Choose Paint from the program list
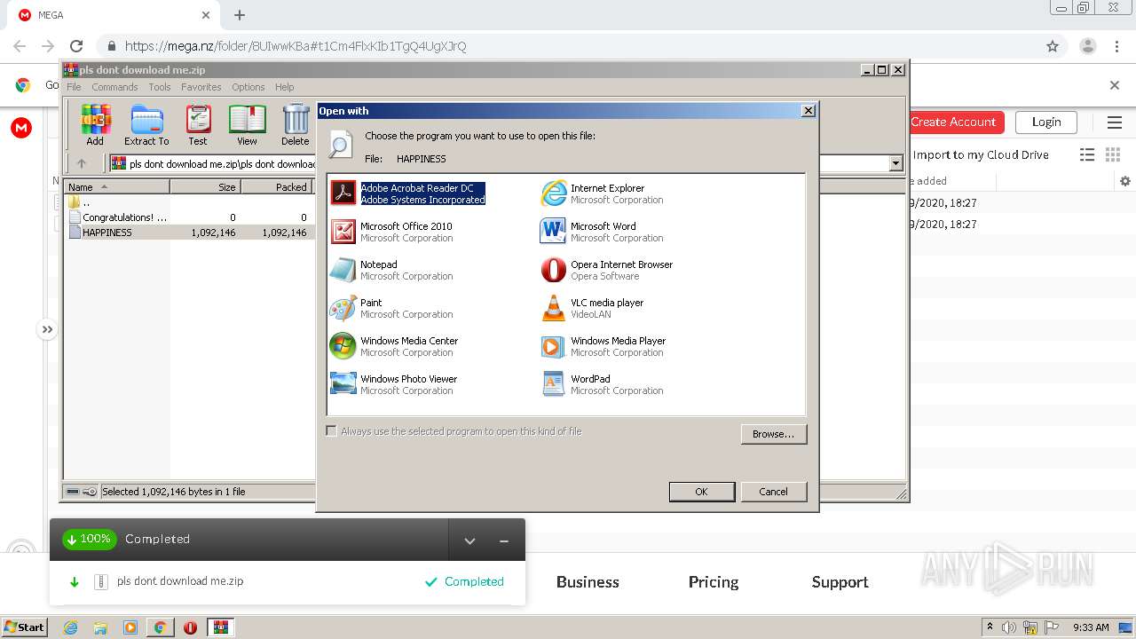Image resolution: width=1136 pixels, height=639 pixels. coord(391,308)
